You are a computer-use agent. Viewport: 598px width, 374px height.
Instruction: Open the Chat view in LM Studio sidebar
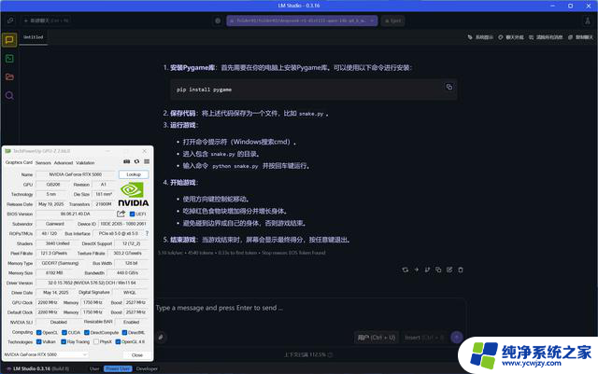[x=9, y=40]
